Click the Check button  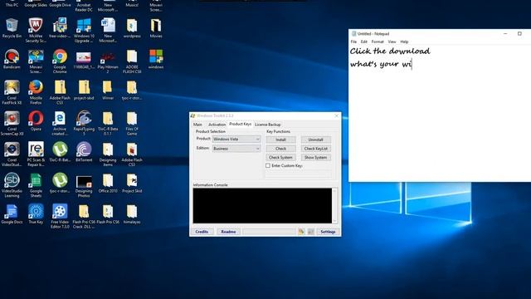pos(280,149)
